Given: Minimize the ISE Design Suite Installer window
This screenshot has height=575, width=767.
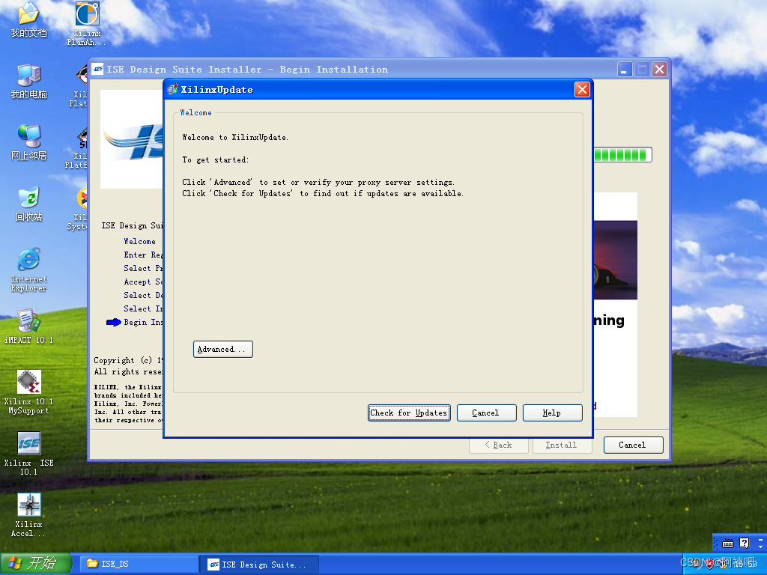Looking at the screenshot, I should 624,70.
